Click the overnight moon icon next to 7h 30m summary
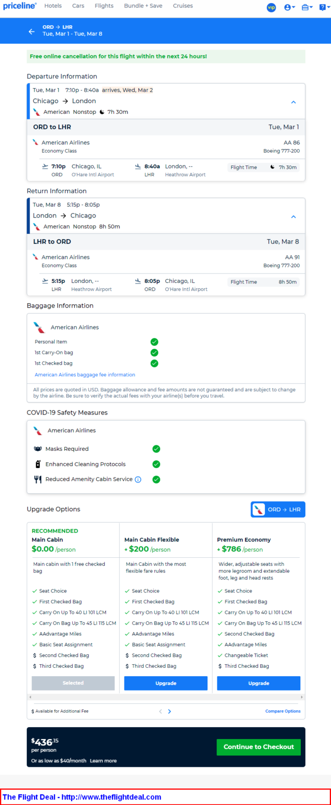The image size is (331, 805). click(102, 112)
